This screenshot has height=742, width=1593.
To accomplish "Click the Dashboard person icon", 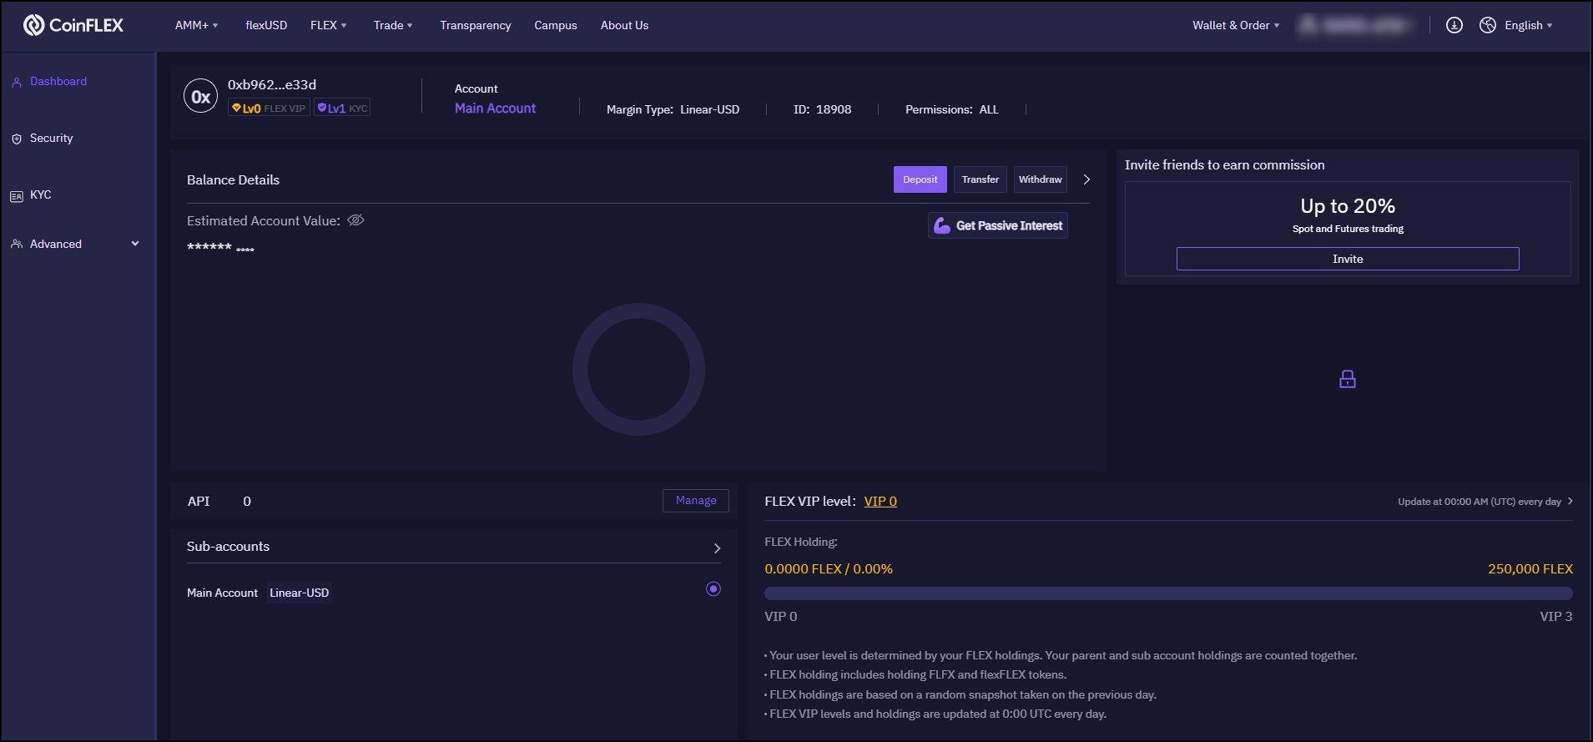I will pos(17,82).
